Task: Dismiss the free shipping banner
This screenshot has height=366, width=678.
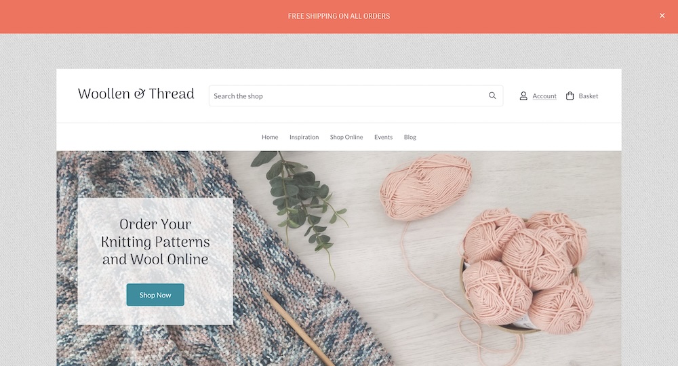Action: 662,16
